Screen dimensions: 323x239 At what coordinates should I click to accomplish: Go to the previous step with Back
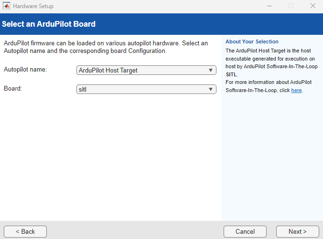25,231
